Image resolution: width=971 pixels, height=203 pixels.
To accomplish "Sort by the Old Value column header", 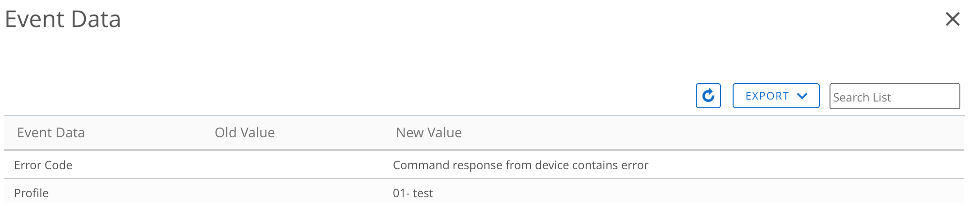I will click(245, 132).
